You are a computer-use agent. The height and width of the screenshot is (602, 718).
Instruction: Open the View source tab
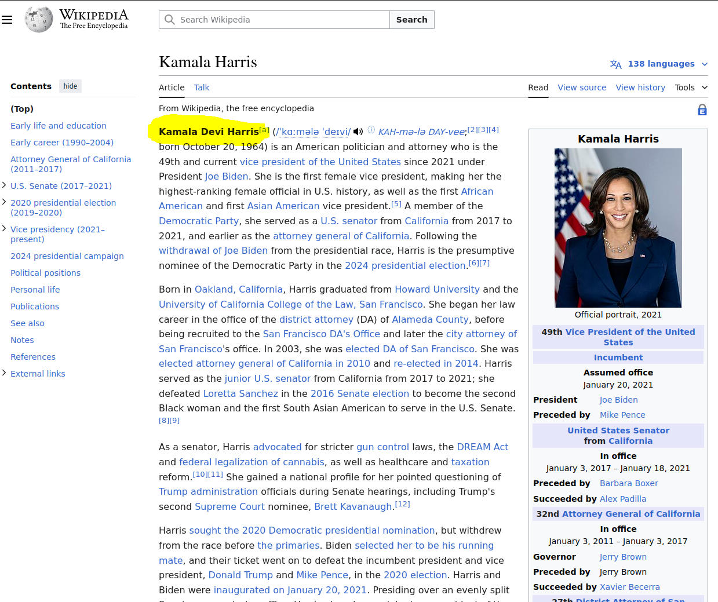point(582,87)
